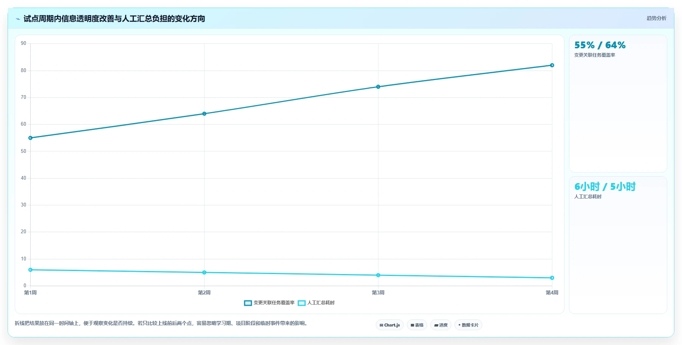Select the 进度 tag chip
The width and height of the screenshot is (682, 345).
[x=441, y=325]
